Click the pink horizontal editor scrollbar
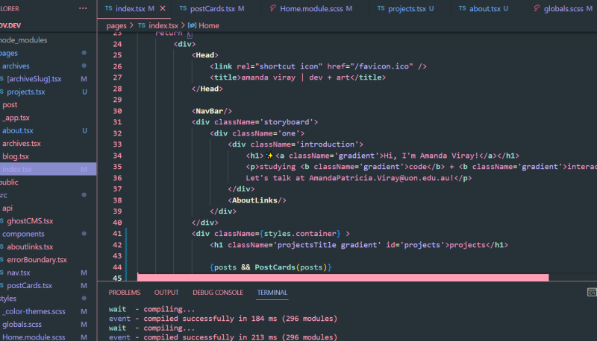The image size is (597, 341). click(343, 278)
